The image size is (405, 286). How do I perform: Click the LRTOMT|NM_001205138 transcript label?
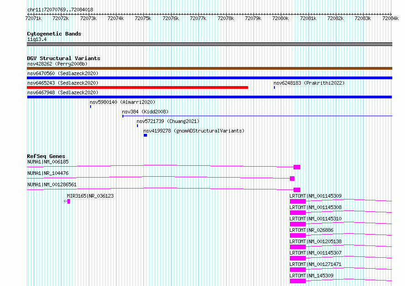point(315,241)
